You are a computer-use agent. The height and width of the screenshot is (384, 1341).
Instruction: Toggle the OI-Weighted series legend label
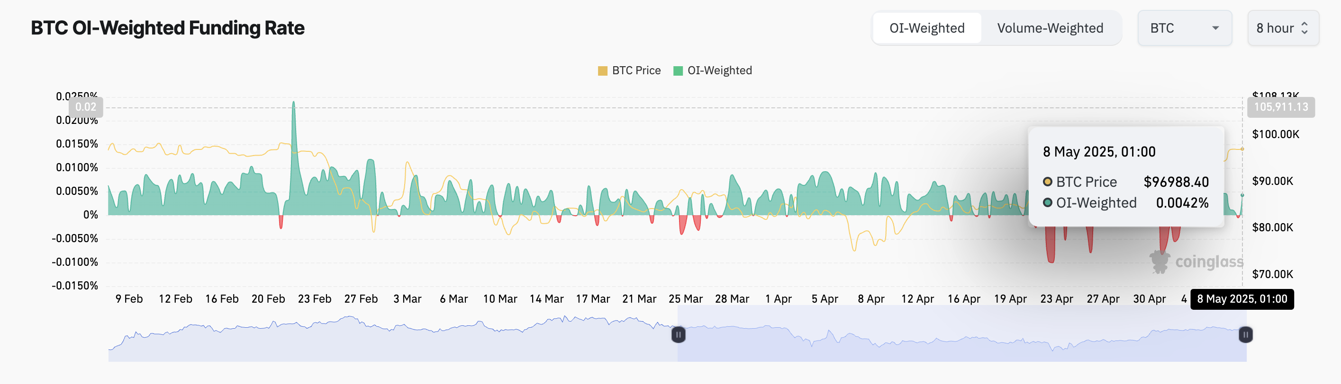719,70
